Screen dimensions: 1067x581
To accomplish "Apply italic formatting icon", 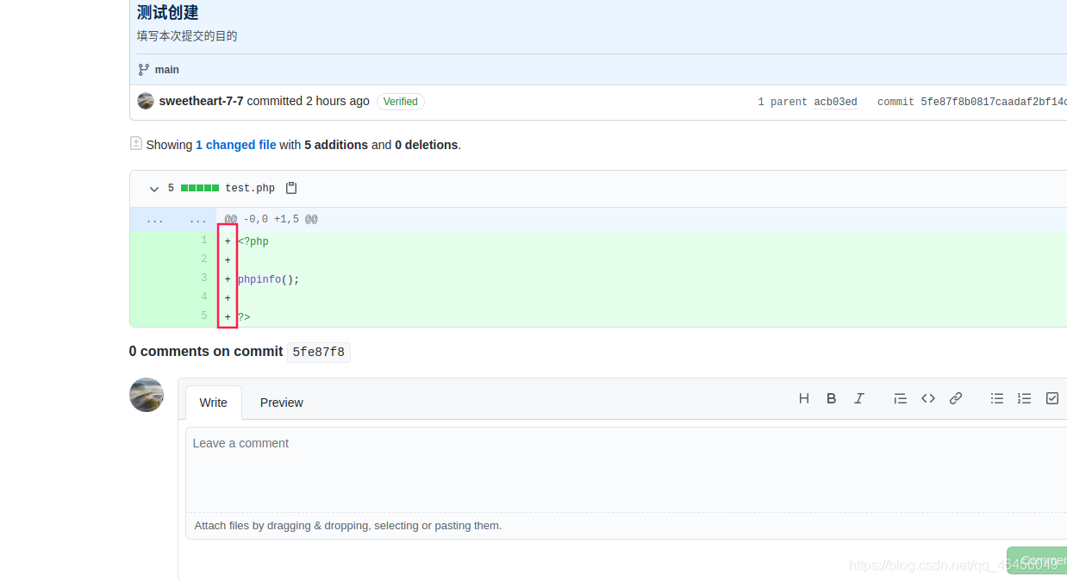I will pos(859,398).
